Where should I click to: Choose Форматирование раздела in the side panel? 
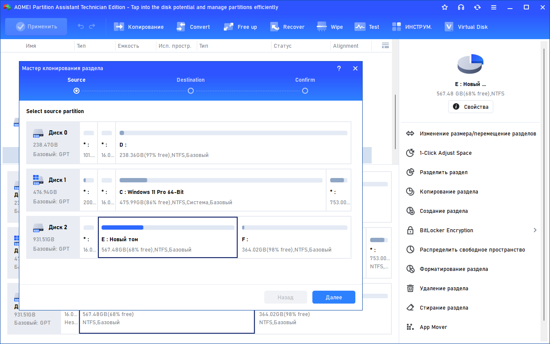point(454,269)
